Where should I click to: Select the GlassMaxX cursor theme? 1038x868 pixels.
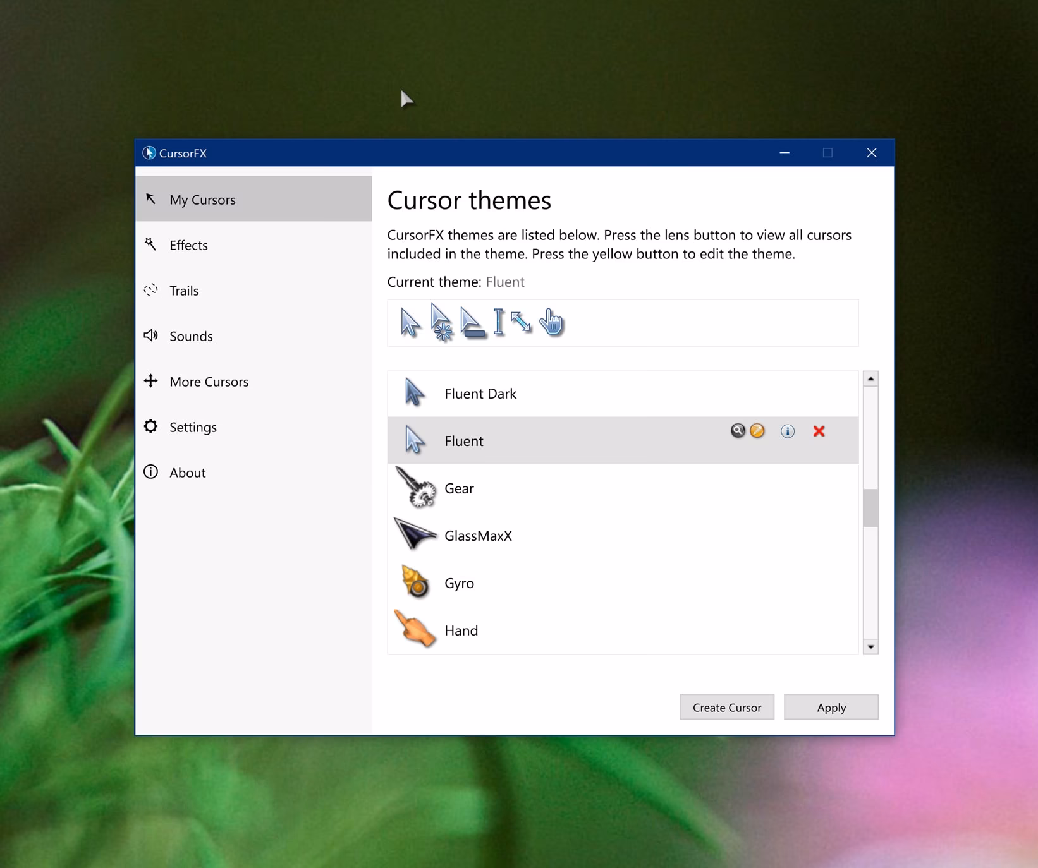pyautogui.click(x=623, y=535)
